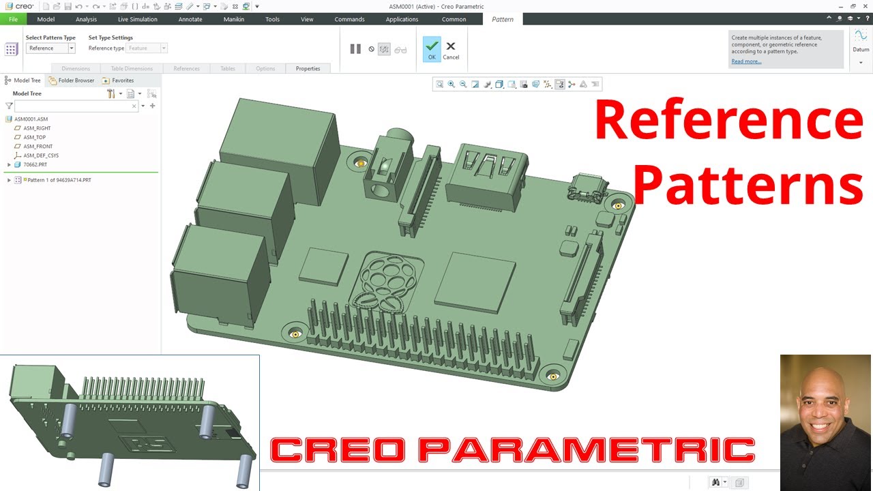Image resolution: width=873 pixels, height=491 pixels.
Task: Pause the pattern tool with Pause button
Action: (355, 49)
